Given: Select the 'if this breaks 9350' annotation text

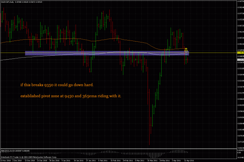Looking at the screenshot, I should [x=57, y=85].
